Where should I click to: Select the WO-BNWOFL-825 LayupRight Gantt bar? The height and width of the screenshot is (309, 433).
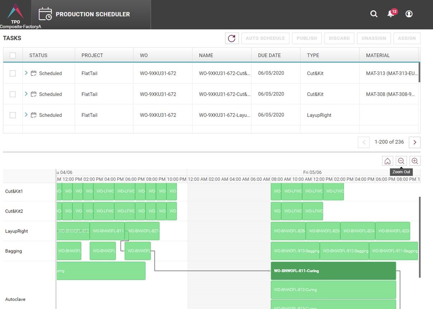coord(323,231)
